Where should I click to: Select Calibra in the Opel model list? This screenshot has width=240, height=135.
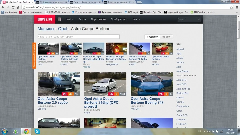click(180, 98)
